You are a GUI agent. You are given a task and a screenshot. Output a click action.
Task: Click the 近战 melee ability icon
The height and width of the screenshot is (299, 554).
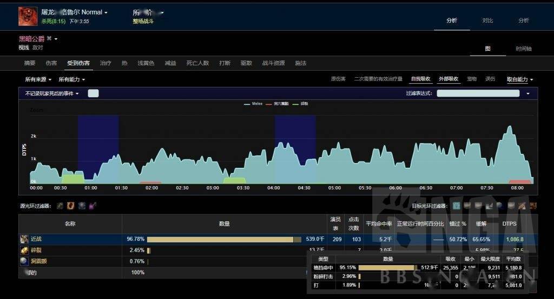(x=24, y=239)
